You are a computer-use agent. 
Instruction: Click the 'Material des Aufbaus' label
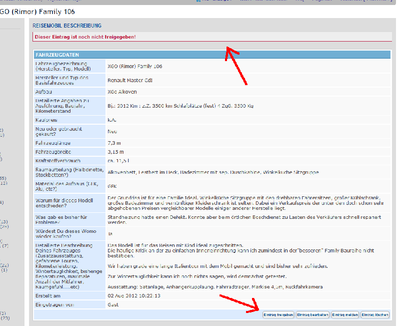click(x=67, y=186)
